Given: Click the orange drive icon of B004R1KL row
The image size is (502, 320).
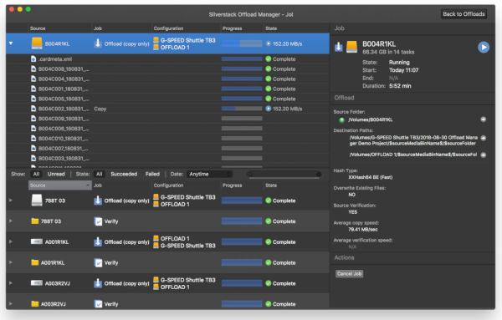Looking at the screenshot, I should [x=37, y=43].
